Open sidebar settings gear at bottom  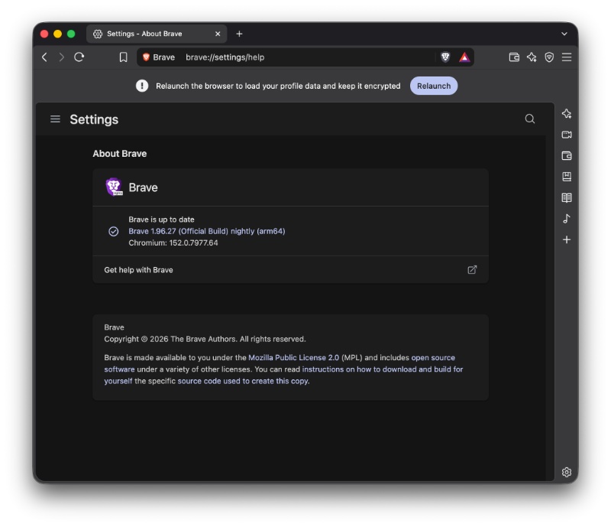tap(567, 472)
